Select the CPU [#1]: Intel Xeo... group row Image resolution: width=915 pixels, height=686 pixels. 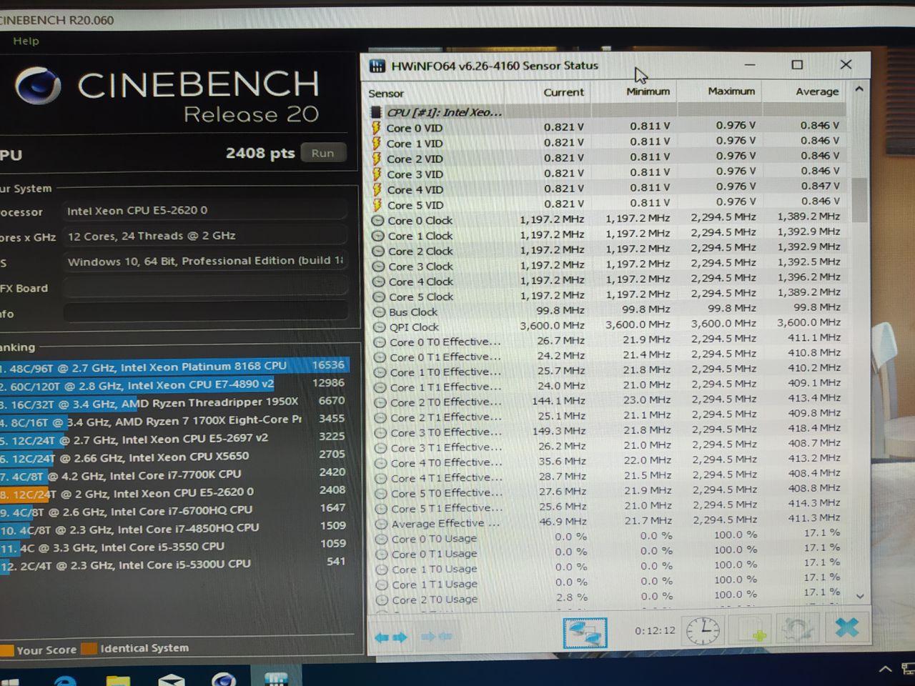pos(608,111)
